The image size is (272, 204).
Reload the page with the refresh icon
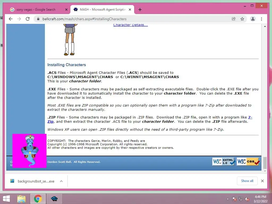28,19
